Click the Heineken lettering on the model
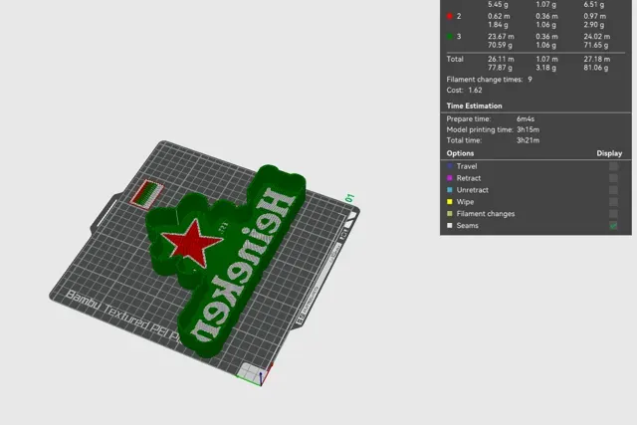637x425 pixels. [242, 266]
